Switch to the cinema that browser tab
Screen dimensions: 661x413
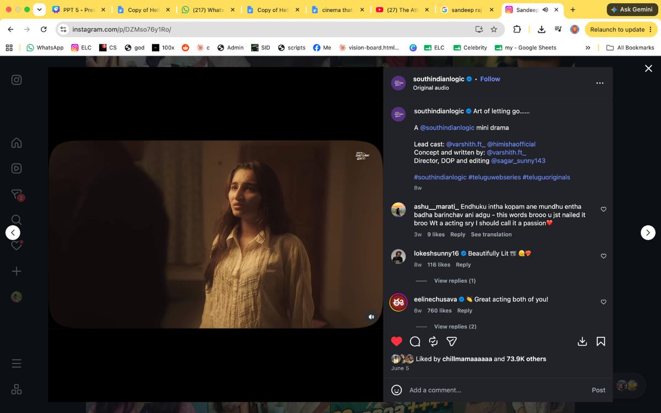[338, 10]
